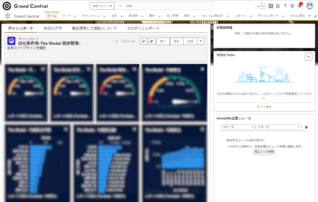
Task: Expand the bottom-left bar chart
Action: click(x=66, y=129)
